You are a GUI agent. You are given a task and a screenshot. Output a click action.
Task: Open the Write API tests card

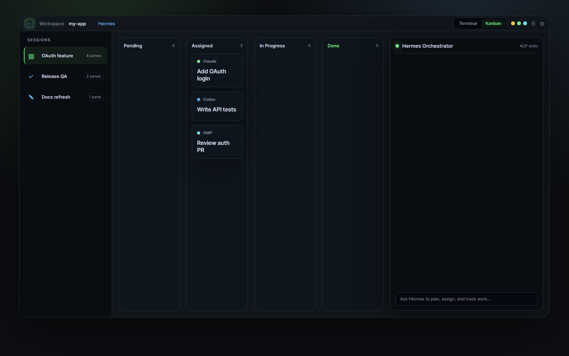tap(217, 106)
